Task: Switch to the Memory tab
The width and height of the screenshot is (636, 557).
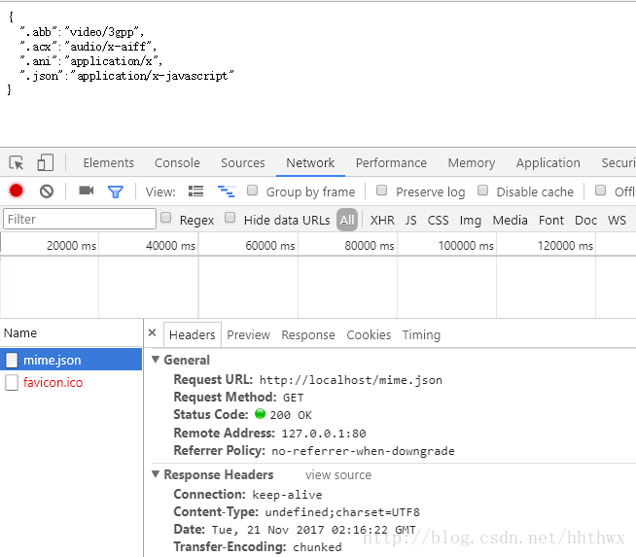Action: tap(472, 163)
